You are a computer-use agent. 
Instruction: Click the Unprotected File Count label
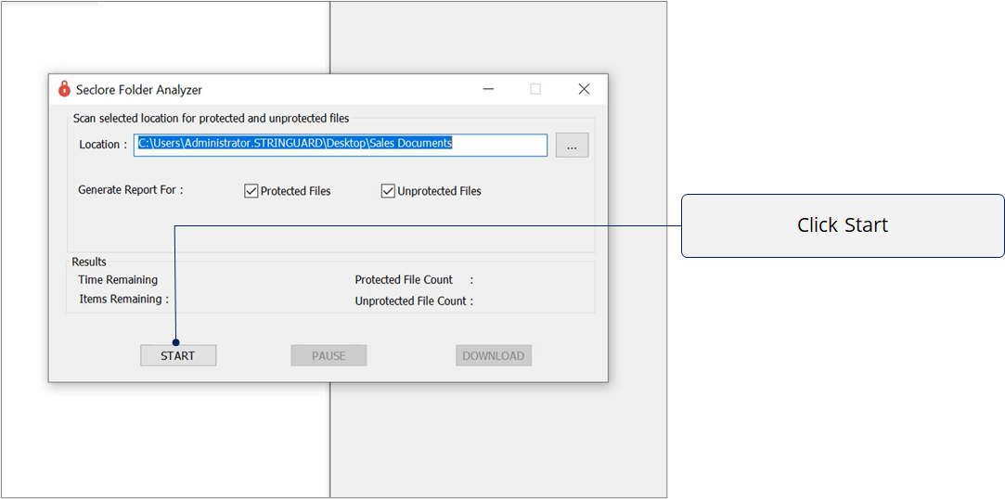tap(413, 301)
